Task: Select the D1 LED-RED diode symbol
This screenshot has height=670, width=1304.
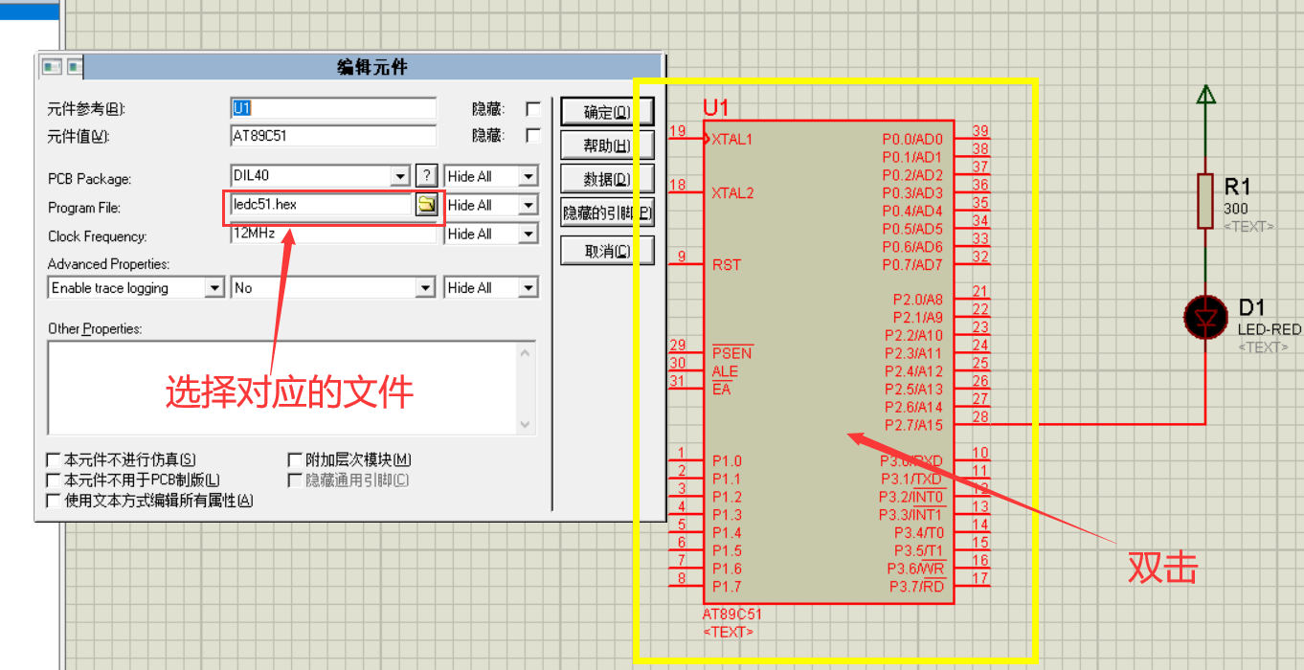Action: [1205, 317]
